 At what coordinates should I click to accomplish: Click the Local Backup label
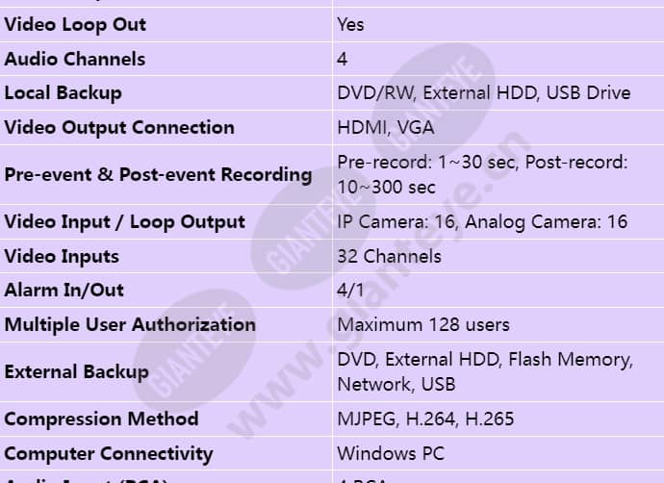(x=64, y=93)
